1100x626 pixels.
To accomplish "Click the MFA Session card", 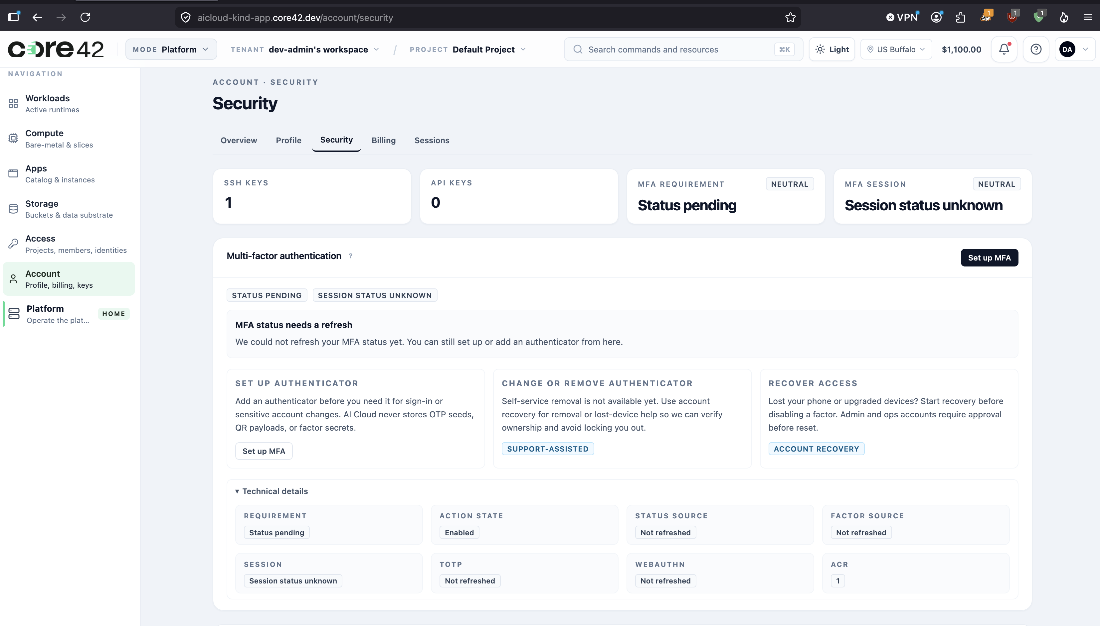I will 933,196.
